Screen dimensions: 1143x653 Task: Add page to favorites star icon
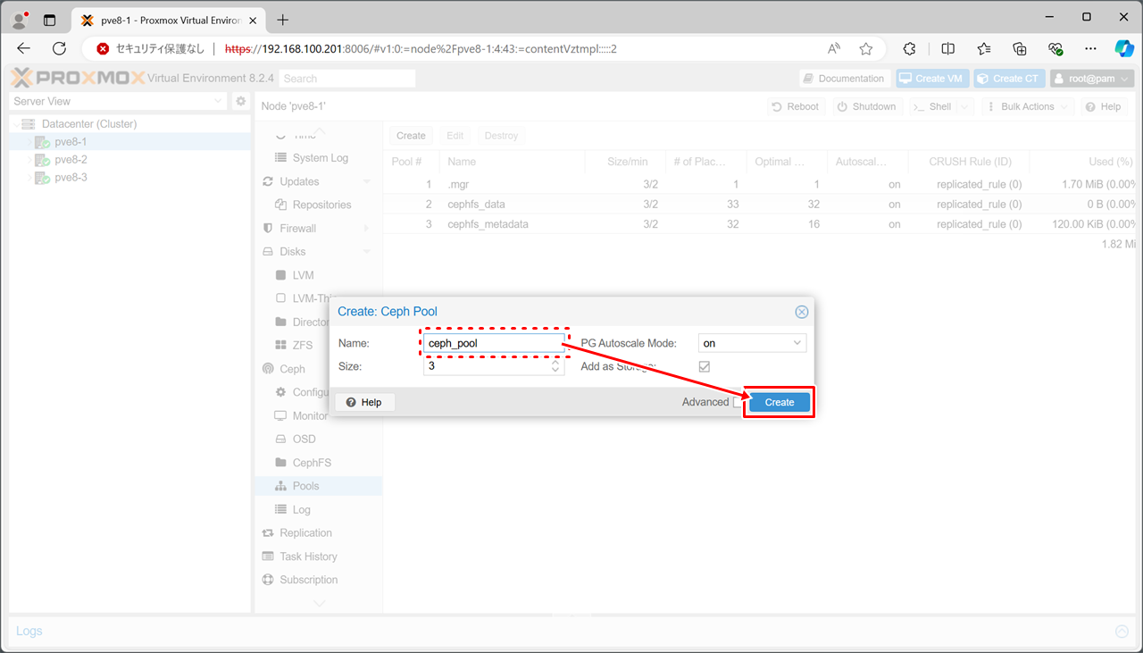[x=865, y=49]
